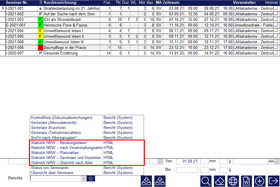Select Statistik NRW – Planzahlen report
Image resolution: width=280 pixels, height=187 pixels.
[55, 153]
